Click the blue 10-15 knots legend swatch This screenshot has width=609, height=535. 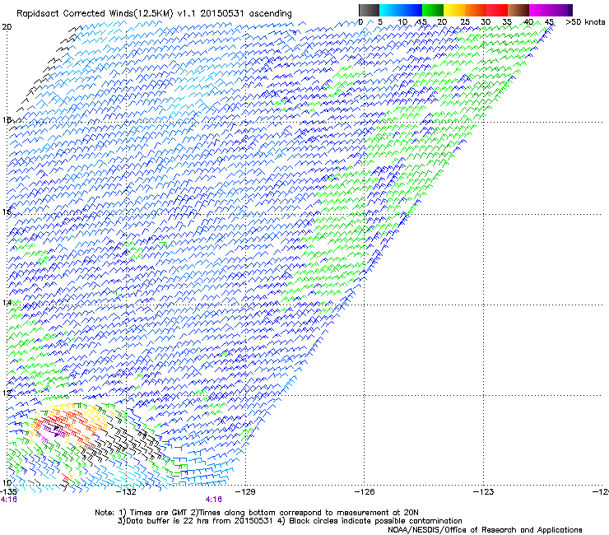[x=411, y=10]
